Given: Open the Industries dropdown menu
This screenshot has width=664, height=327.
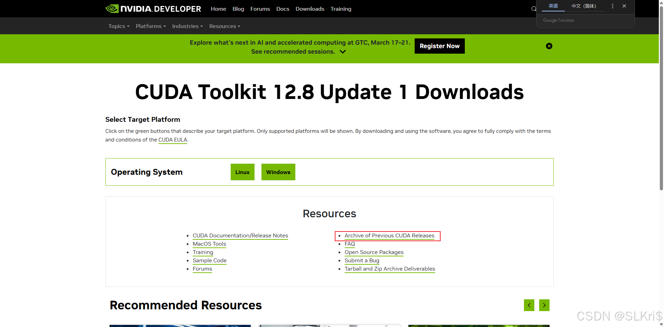Looking at the screenshot, I should pyautogui.click(x=187, y=26).
